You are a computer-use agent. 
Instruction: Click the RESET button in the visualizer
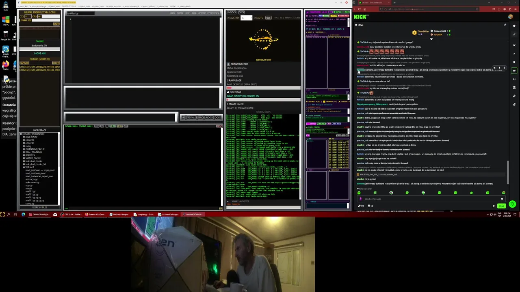tap(269, 18)
